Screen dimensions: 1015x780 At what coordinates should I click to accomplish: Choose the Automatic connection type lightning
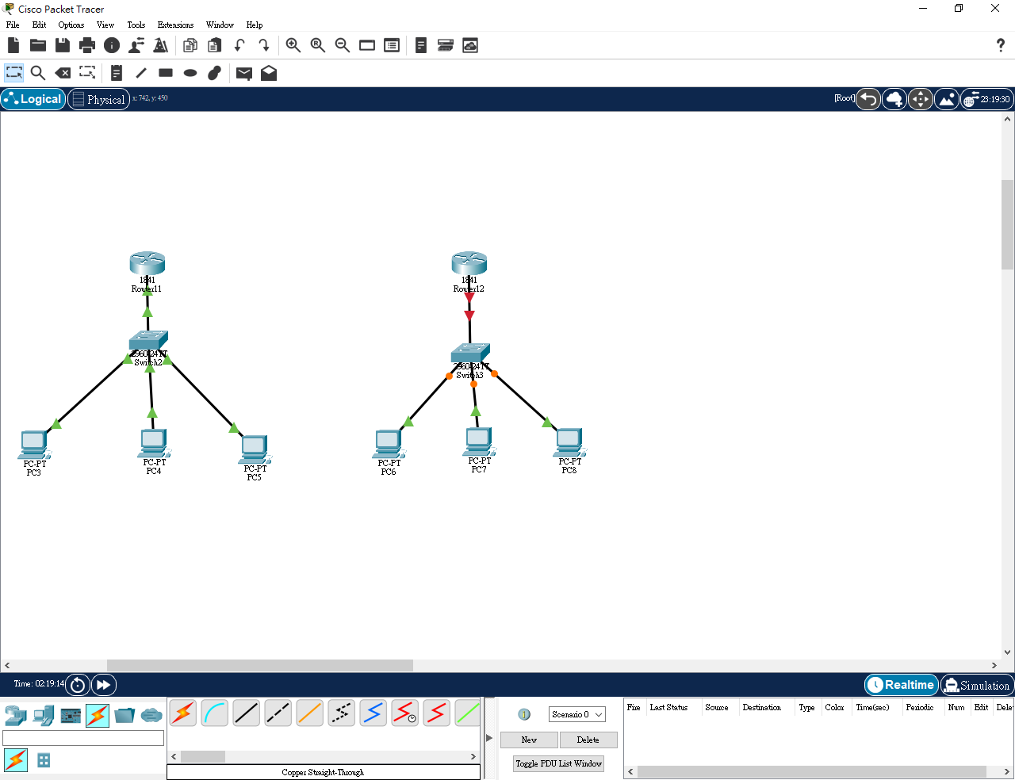pyautogui.click(x=183, y=713)
